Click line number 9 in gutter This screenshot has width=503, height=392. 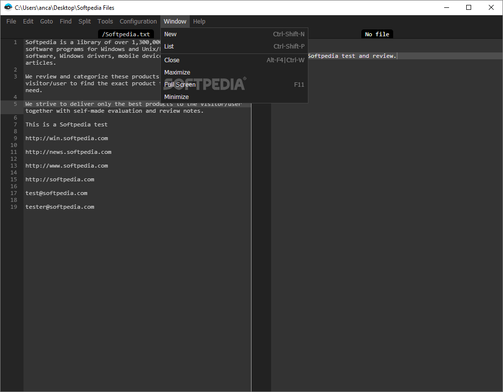pyautogui.click(x=15, y=138)
